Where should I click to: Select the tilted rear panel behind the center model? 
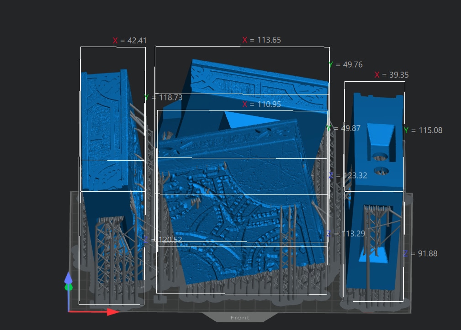259,85
